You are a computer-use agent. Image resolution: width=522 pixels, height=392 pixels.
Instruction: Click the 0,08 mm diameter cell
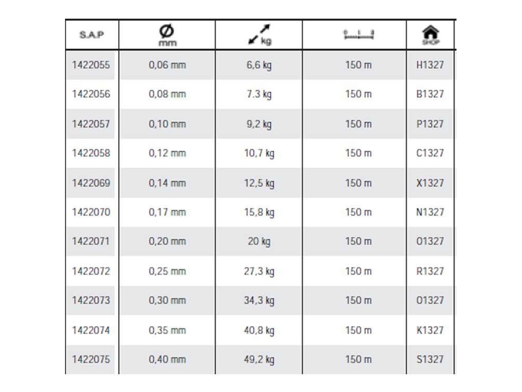[167, 94]
